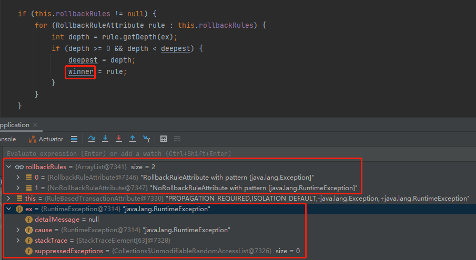Expand rollbackRules element 1

click(x=18, y=188)
